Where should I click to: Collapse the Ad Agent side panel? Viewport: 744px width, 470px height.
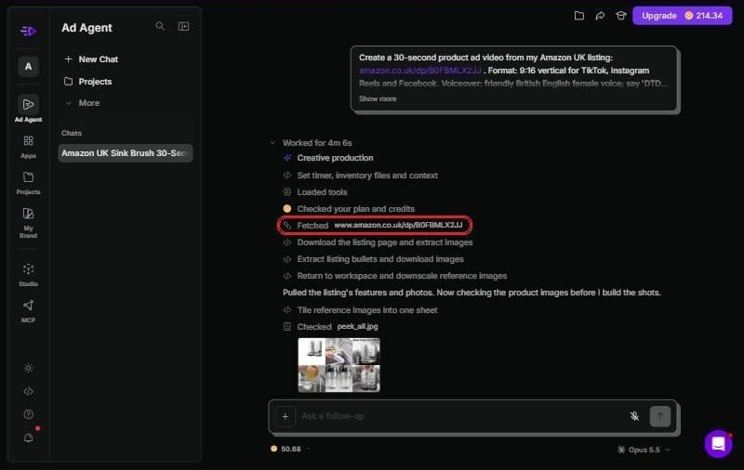tap(183, 27)
